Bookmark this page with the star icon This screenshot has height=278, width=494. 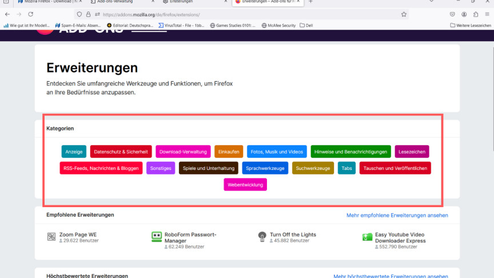pos(404,14)
